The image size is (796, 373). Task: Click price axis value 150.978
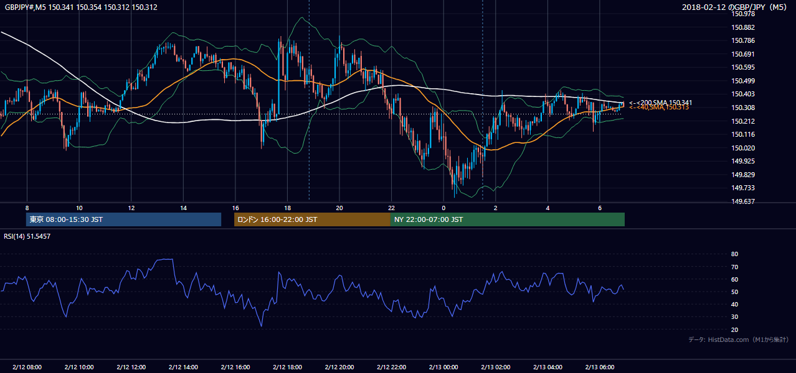pyautogui.click(x=743, y=14)
